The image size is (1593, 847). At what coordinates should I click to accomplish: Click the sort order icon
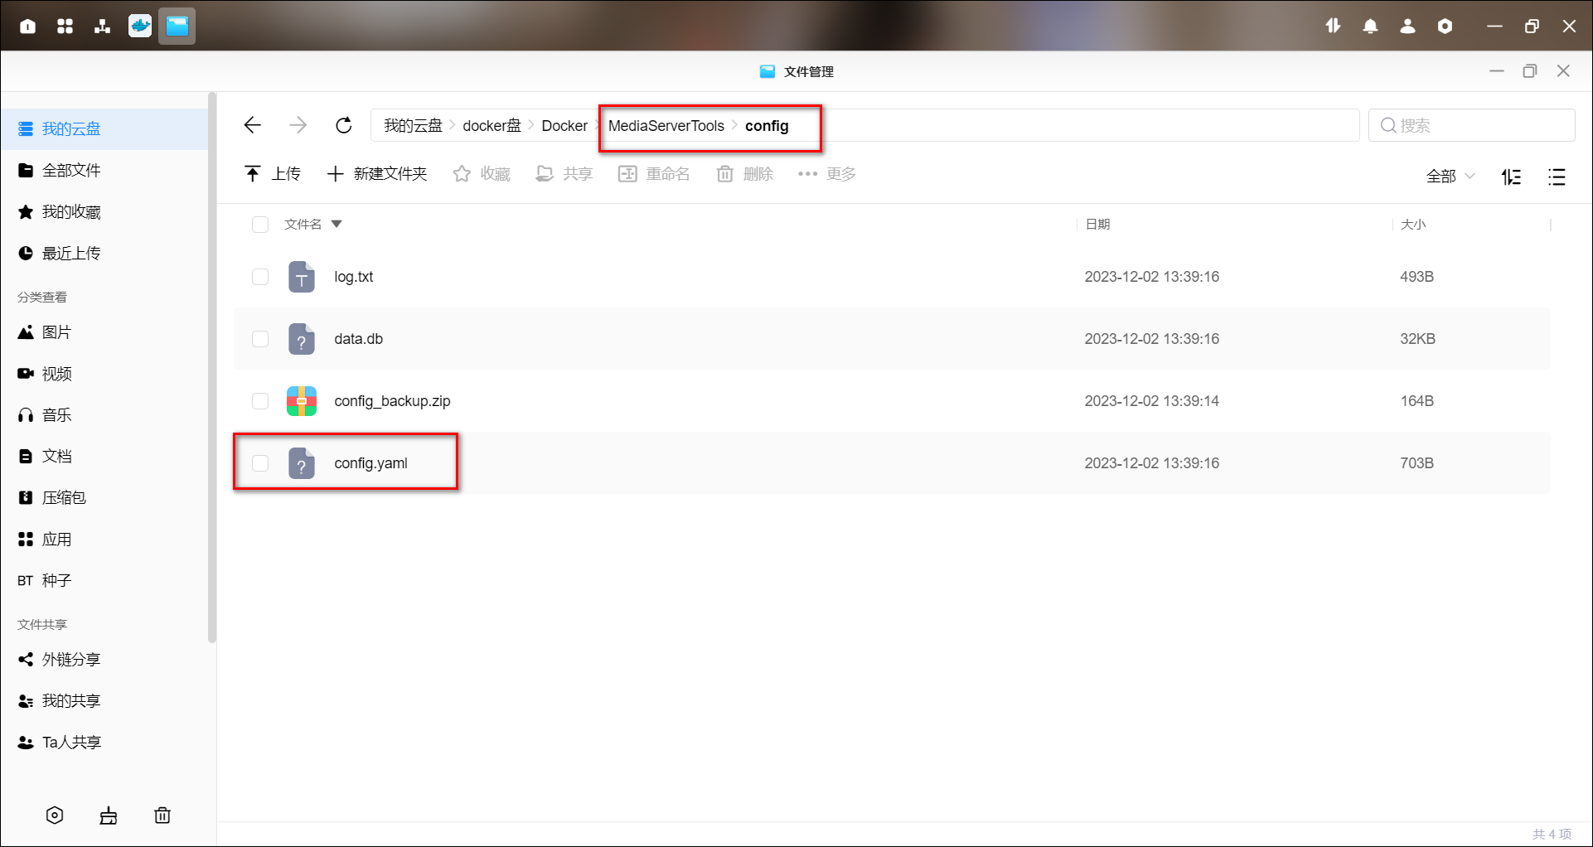click(x=1511, y=177)
